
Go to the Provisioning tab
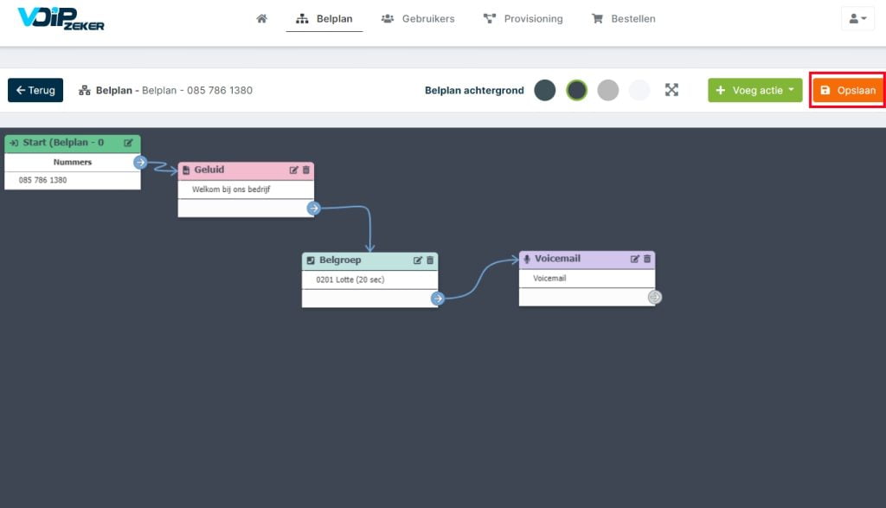click(x=523, y=19)
